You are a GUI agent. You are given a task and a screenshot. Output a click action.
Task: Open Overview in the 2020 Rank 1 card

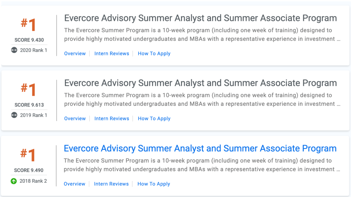click(x=75, y=54)
